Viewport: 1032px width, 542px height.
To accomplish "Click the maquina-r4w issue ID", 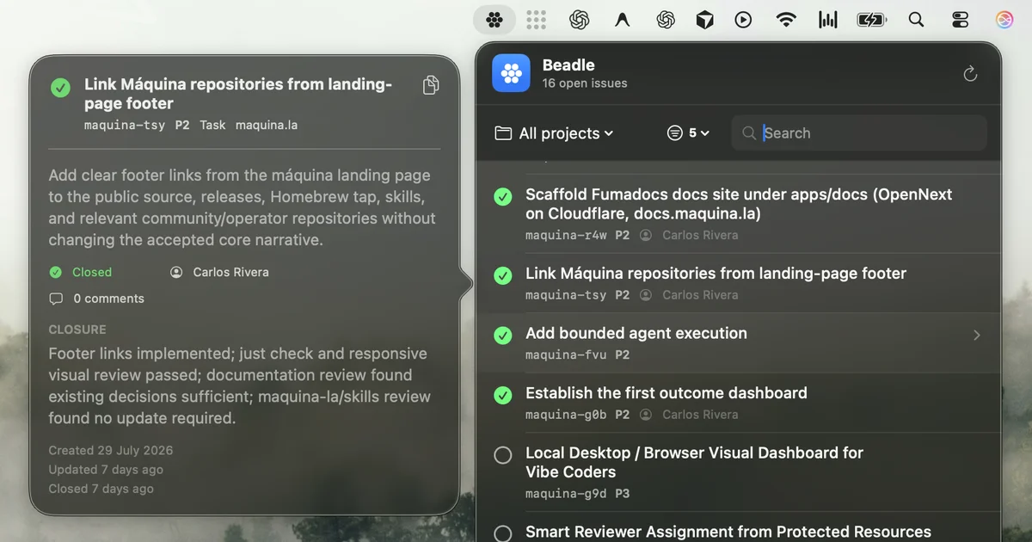I will click(x=566, y=235).
